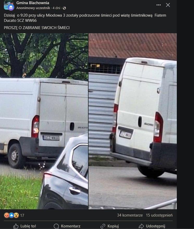Open the right van rear photo
The width and height of the screenshot is (194, 229).
pyautogui.click(x=133, y=121)
